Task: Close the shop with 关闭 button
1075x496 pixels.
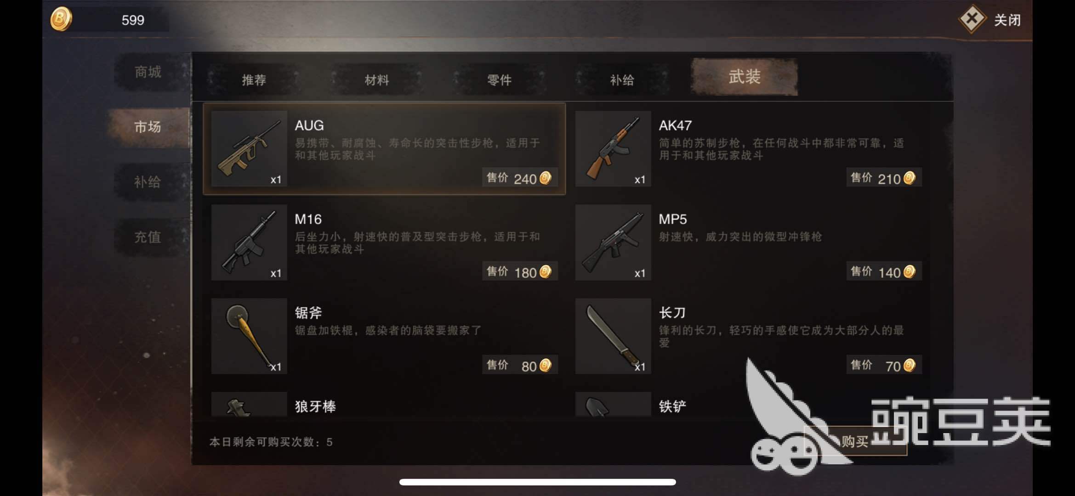Action: click(x=990, y=20)
